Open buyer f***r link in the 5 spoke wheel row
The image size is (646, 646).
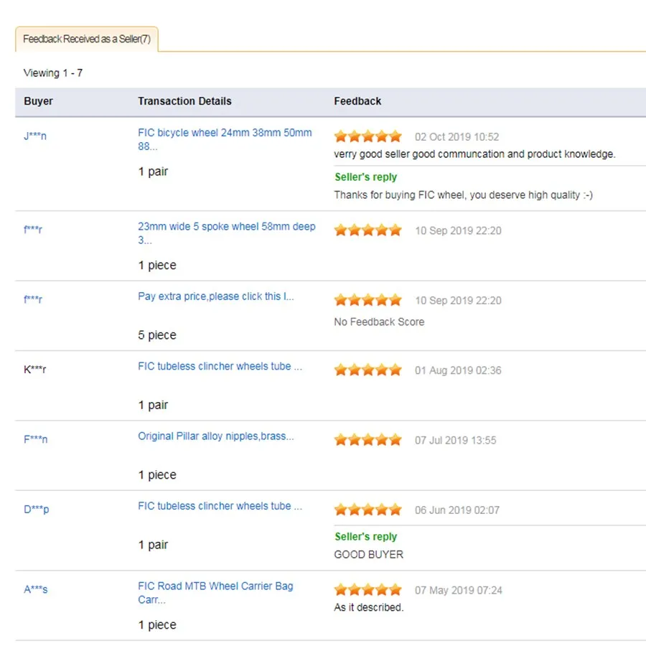pyautogui.click(x=33, y=230)
